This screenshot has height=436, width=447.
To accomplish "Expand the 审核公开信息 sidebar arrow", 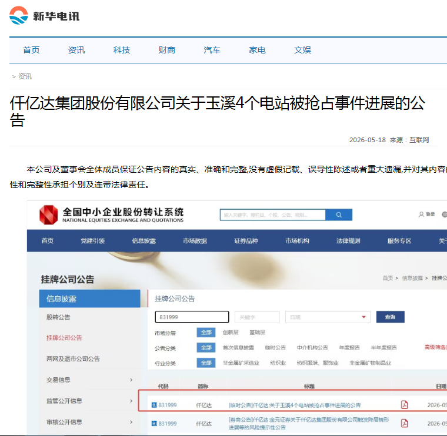I will tap(131, 422).
